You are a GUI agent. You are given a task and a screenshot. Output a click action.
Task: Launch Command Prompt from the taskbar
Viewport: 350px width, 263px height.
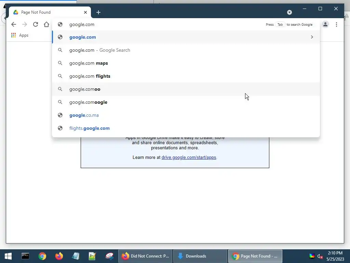(25, 256)
